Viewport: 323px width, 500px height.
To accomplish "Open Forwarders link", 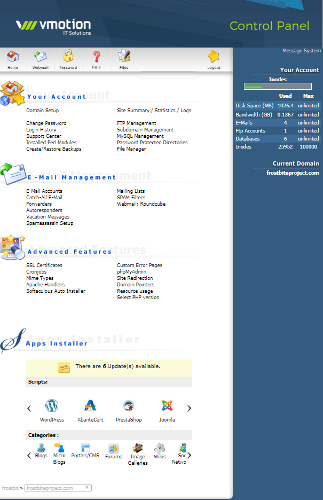I will tap(39, 204).
